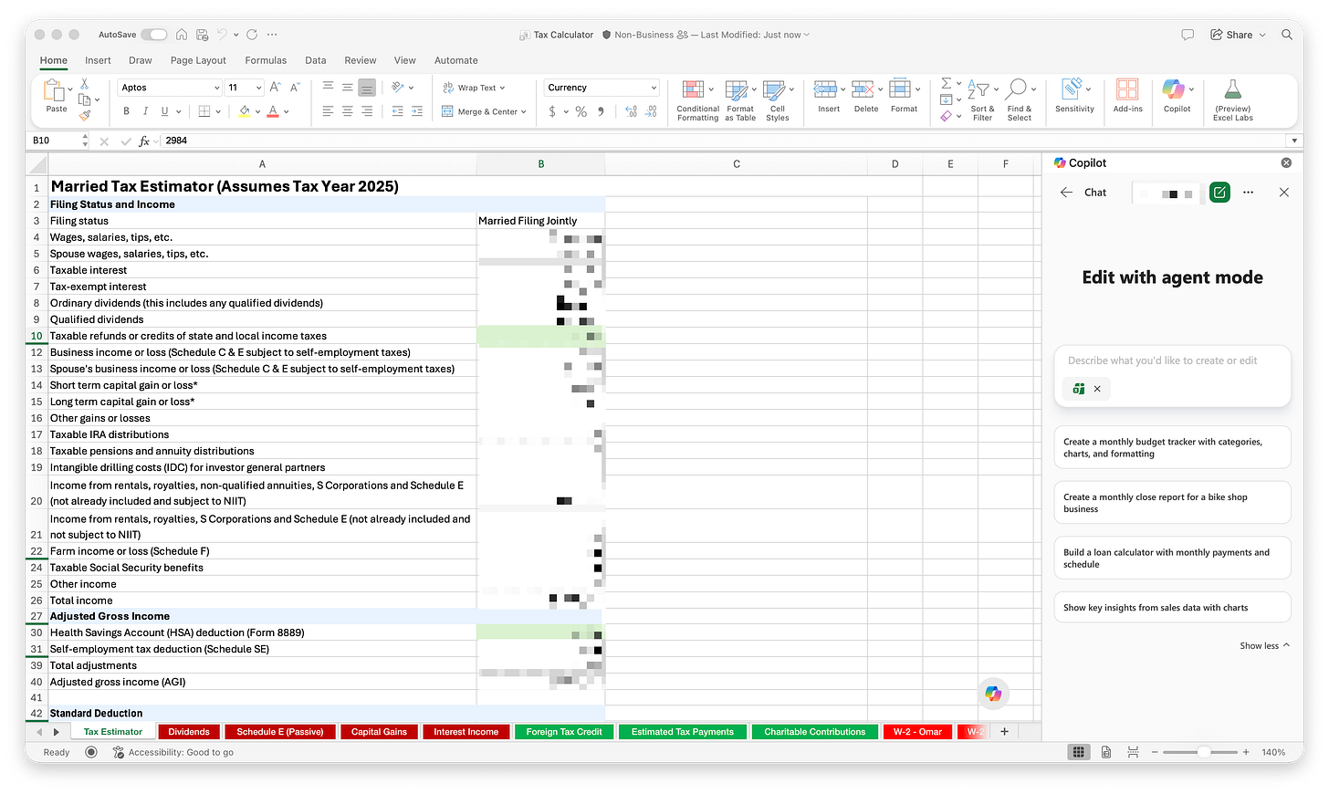1329x794 pixels.
Task: Center text horizontally
Action: 347,111
